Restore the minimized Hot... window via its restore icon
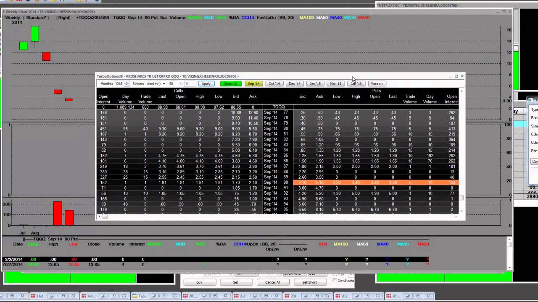 pyautogui.click(x=52, y=296)
